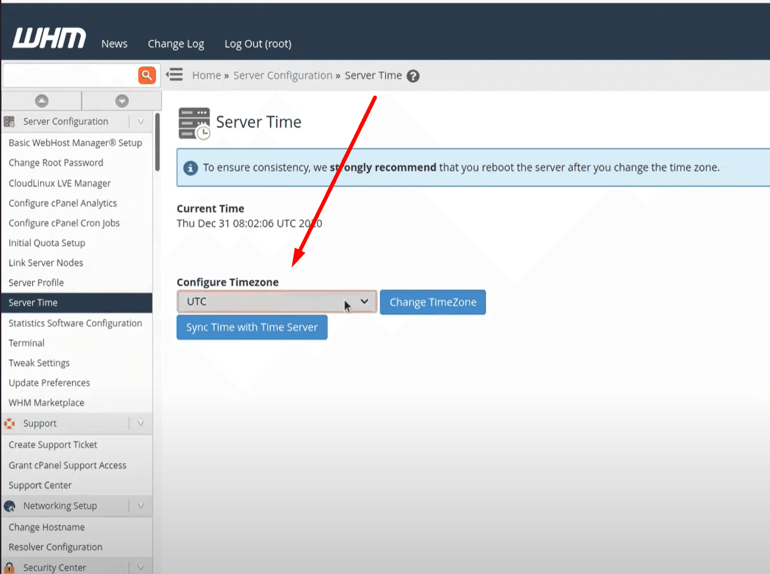Click Log Out (root)
The width and height of the screenshot is (770, 574).
pyautogui.click(x=258, y=44)
